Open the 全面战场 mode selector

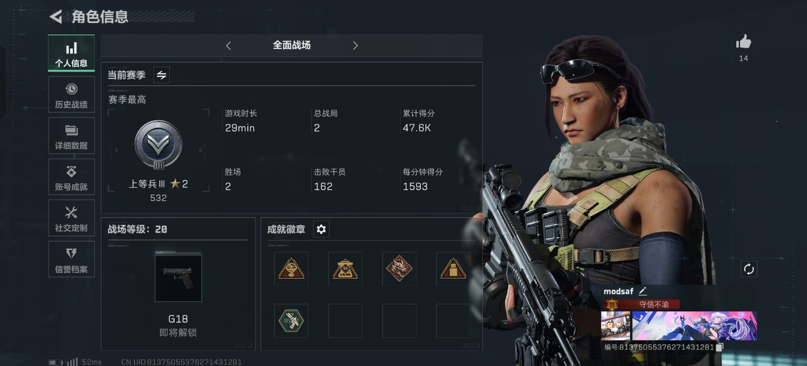pyautogui.click(x=292, y=45)
